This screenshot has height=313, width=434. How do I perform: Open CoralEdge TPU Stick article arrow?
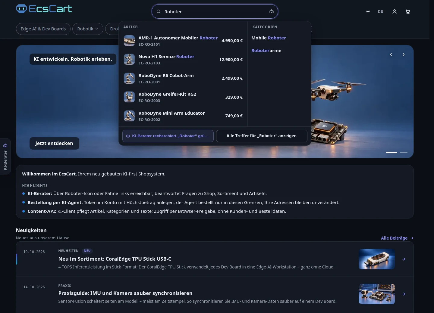point(404,259)
